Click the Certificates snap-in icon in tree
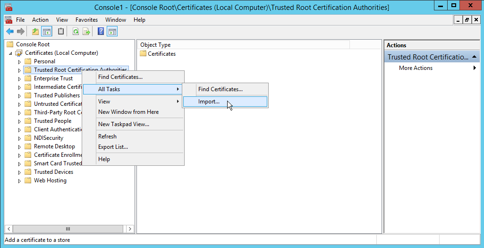 point(19,53)
